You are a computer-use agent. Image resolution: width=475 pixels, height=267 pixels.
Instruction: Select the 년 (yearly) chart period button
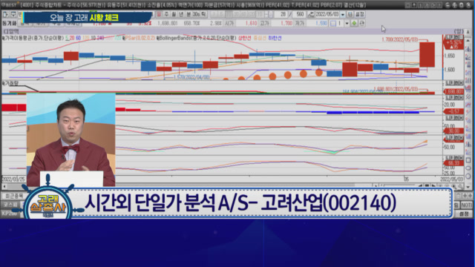tap(181, 14)
